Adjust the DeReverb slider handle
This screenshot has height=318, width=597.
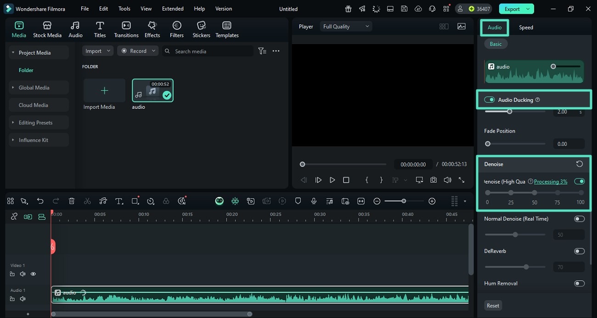click(526, 267)
